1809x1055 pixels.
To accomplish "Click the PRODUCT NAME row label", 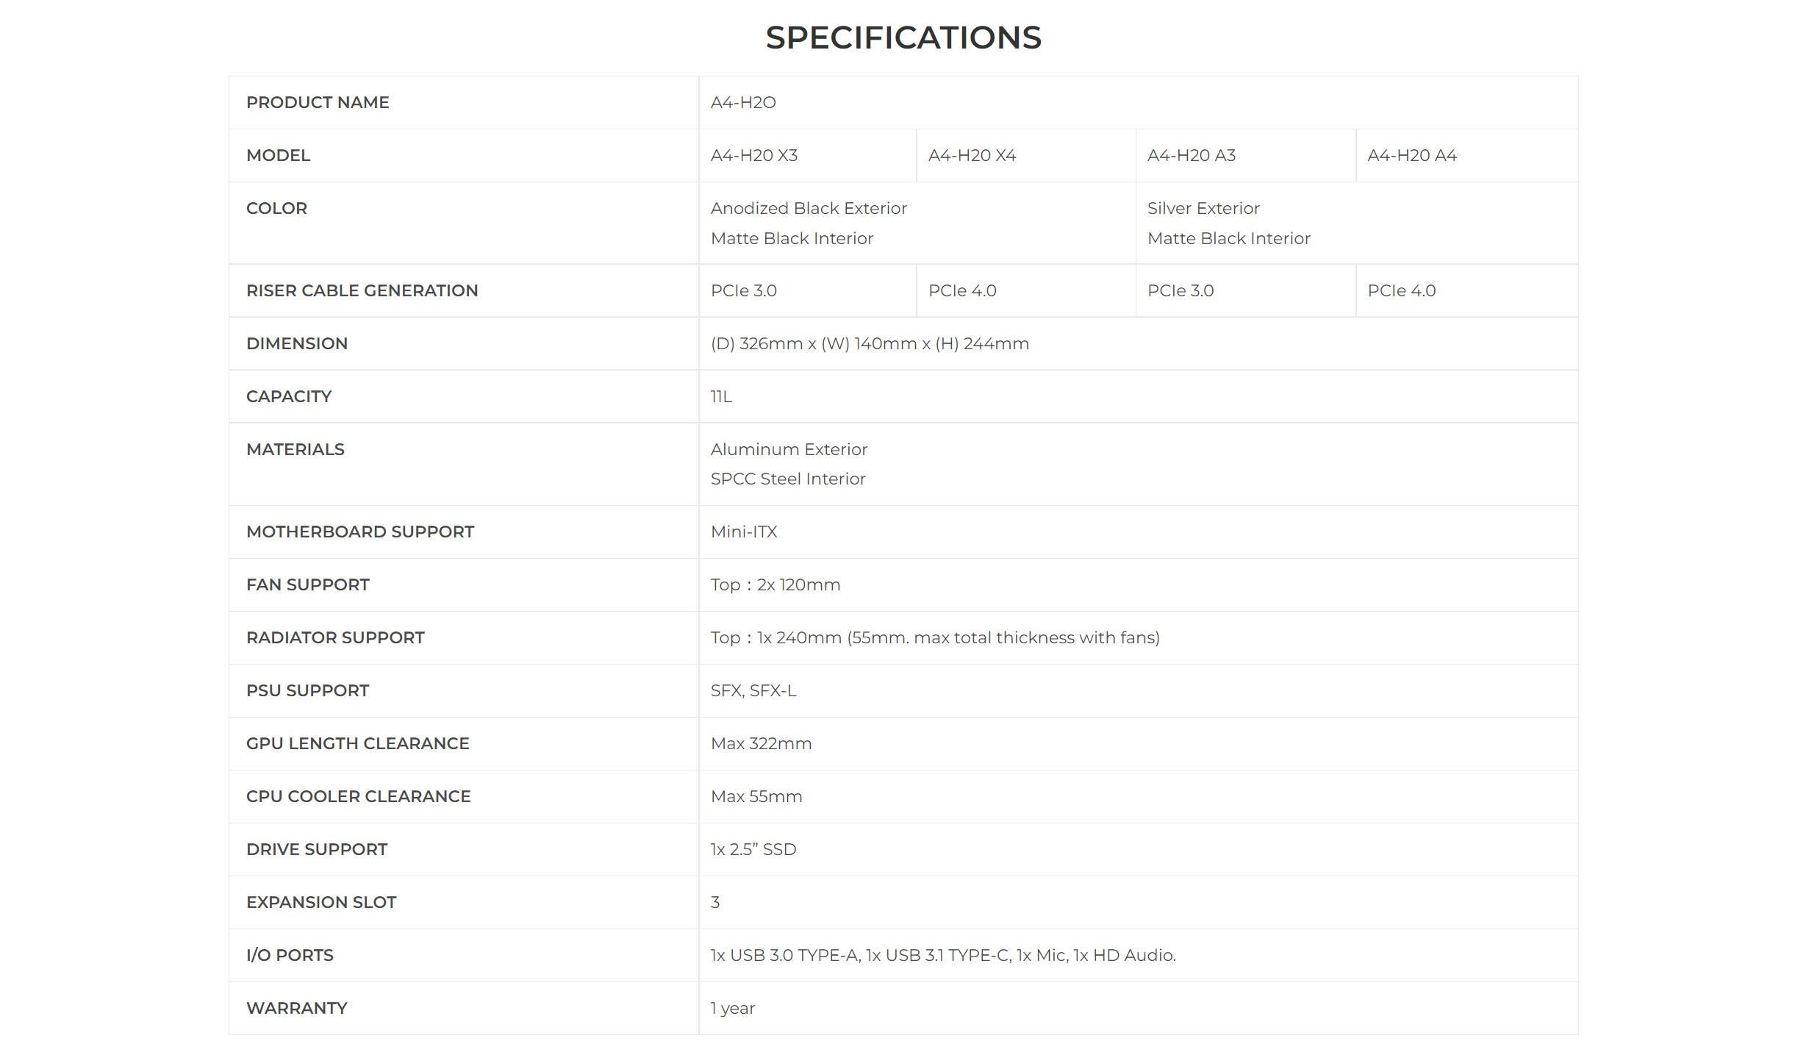I will coord(318,102).
